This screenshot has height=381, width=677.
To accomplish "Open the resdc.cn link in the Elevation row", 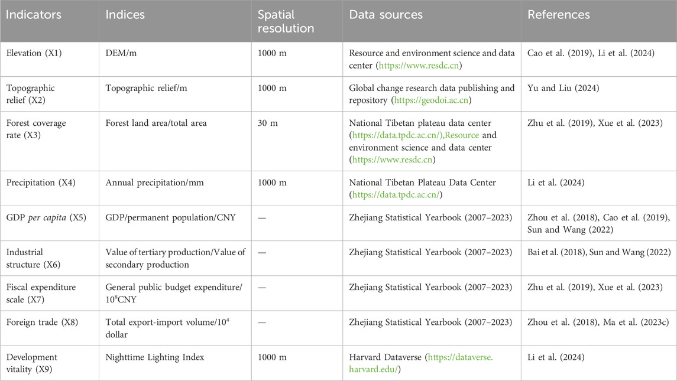I will click(419, 66).
